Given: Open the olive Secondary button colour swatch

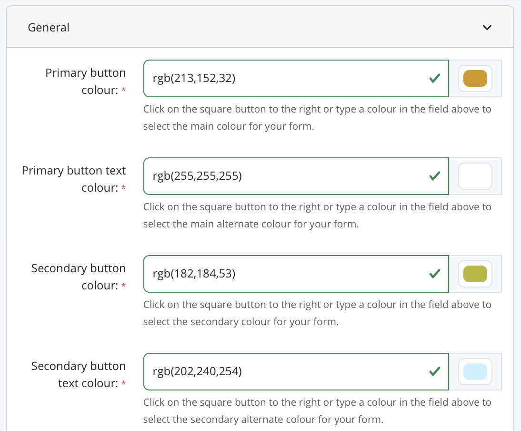Looking at the screenshot, I should [x=475, y=274].
